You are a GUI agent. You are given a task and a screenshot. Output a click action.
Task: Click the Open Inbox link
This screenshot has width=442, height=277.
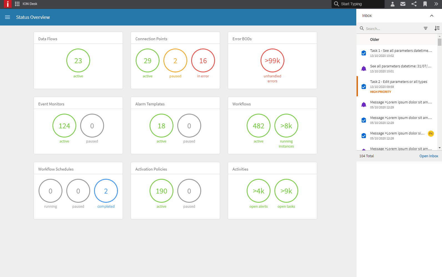coord(428,156)
